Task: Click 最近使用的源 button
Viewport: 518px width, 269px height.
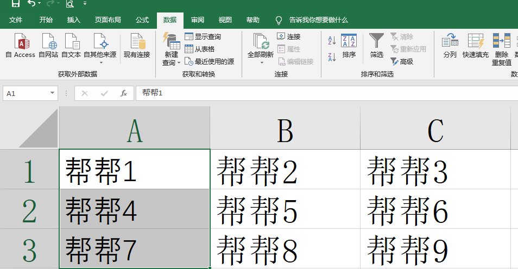Action: tap(210, 61)
